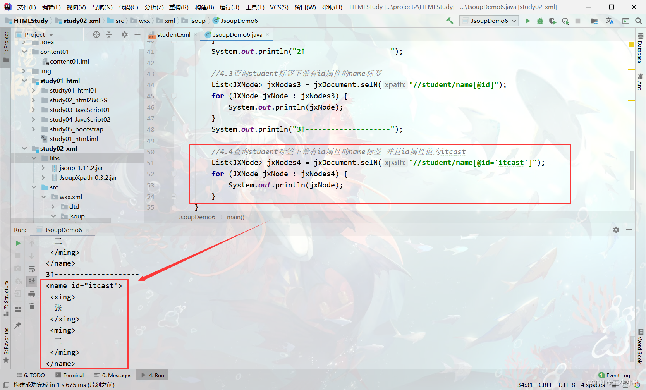The height and width of the screenshot is (390, 646).
Task: Toggle scroll to end in console output
Action: [x=32, y=281]
